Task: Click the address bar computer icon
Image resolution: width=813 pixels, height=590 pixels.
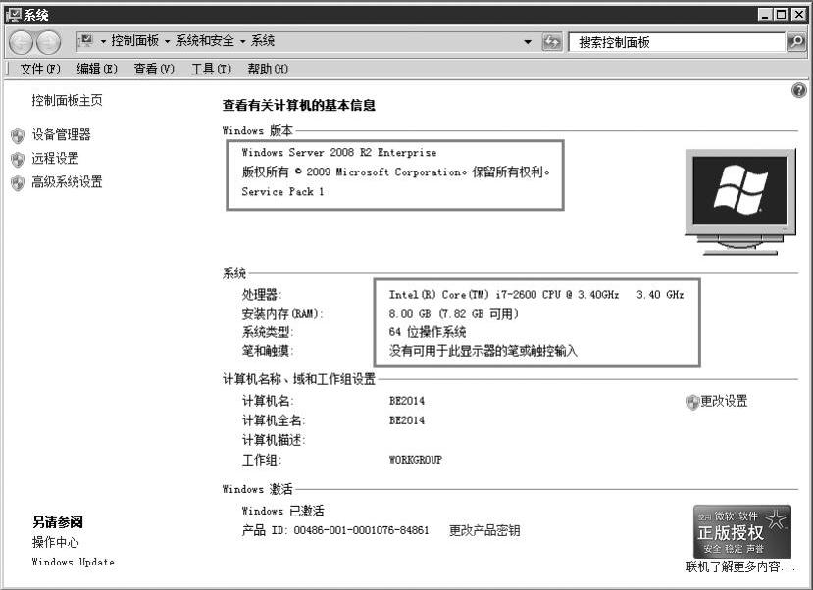Action: click(x=86, y=41)
